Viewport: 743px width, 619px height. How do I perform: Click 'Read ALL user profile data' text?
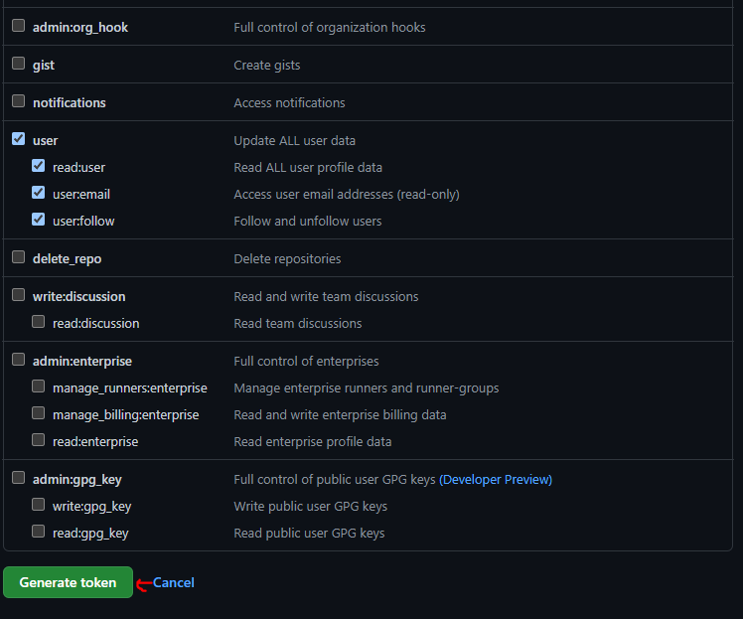click(308, 168)
